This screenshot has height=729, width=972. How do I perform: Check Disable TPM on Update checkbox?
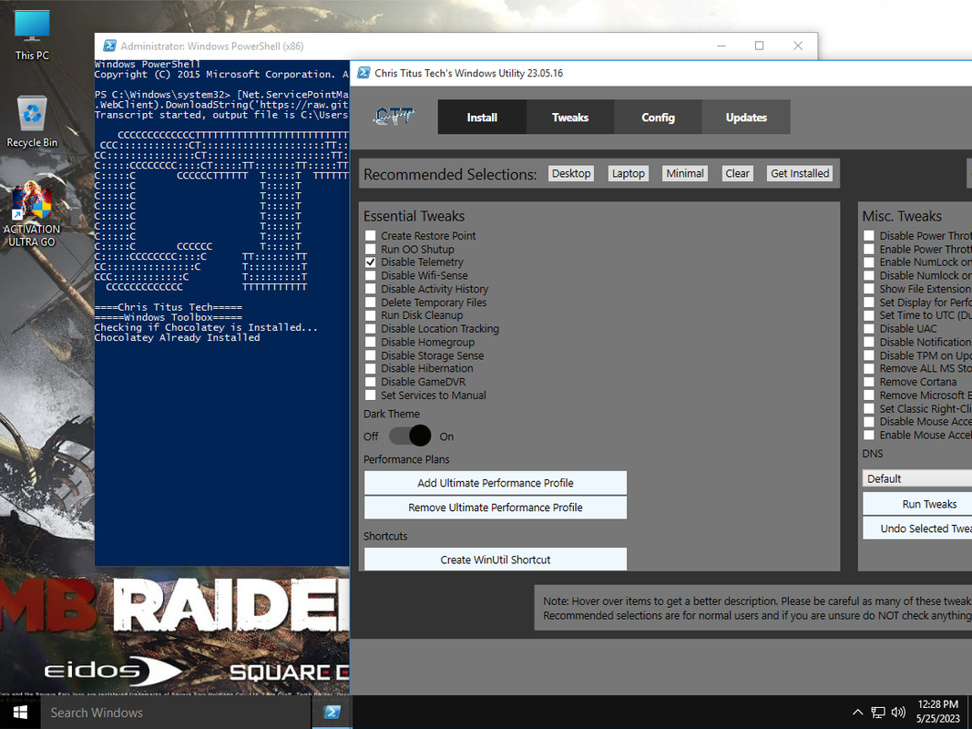coord(869,355)
